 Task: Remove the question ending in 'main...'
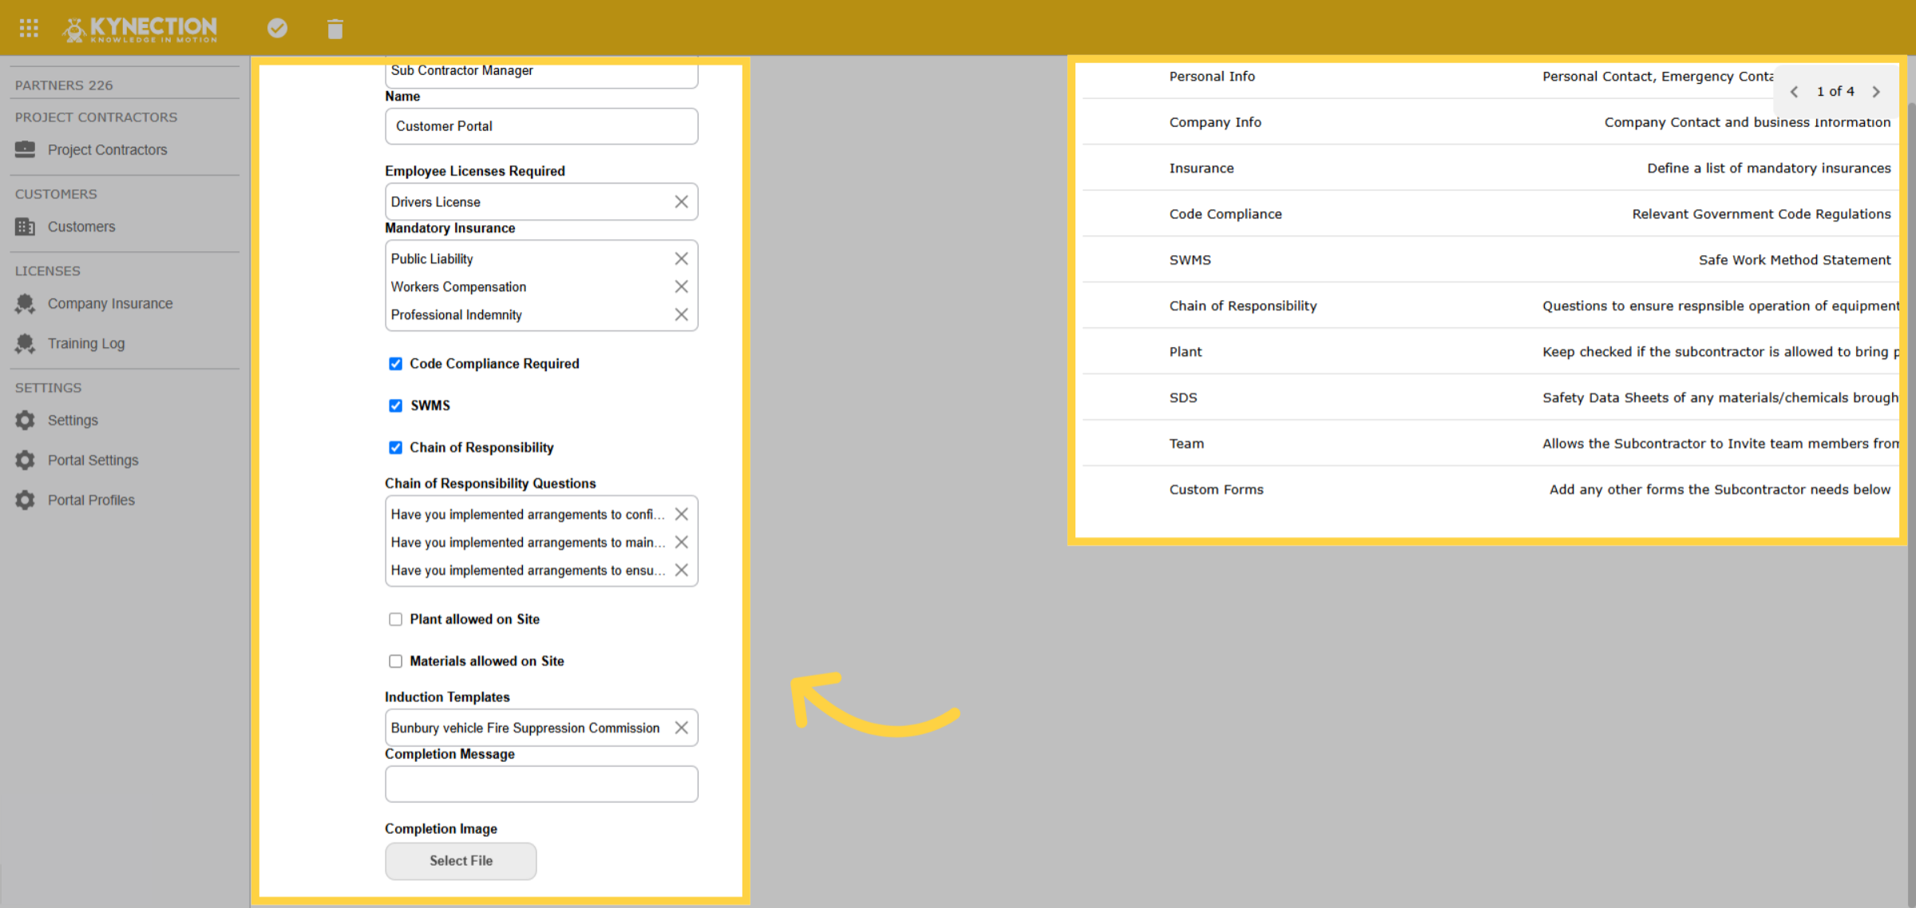click(x=681, y=542)
